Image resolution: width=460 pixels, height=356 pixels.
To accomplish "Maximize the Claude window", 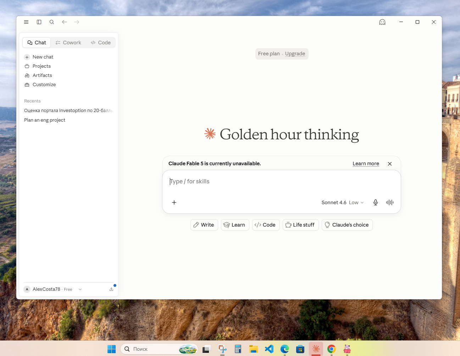I will 417,22.
